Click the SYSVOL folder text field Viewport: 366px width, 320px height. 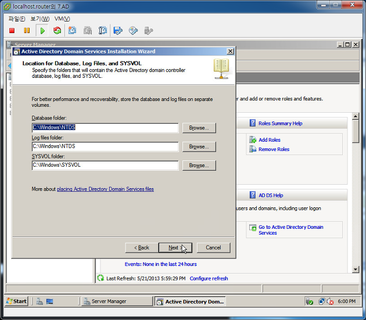pyautogui.click(x=105, y=166)
